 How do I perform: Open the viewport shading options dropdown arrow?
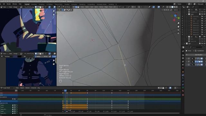coord(179,7)
